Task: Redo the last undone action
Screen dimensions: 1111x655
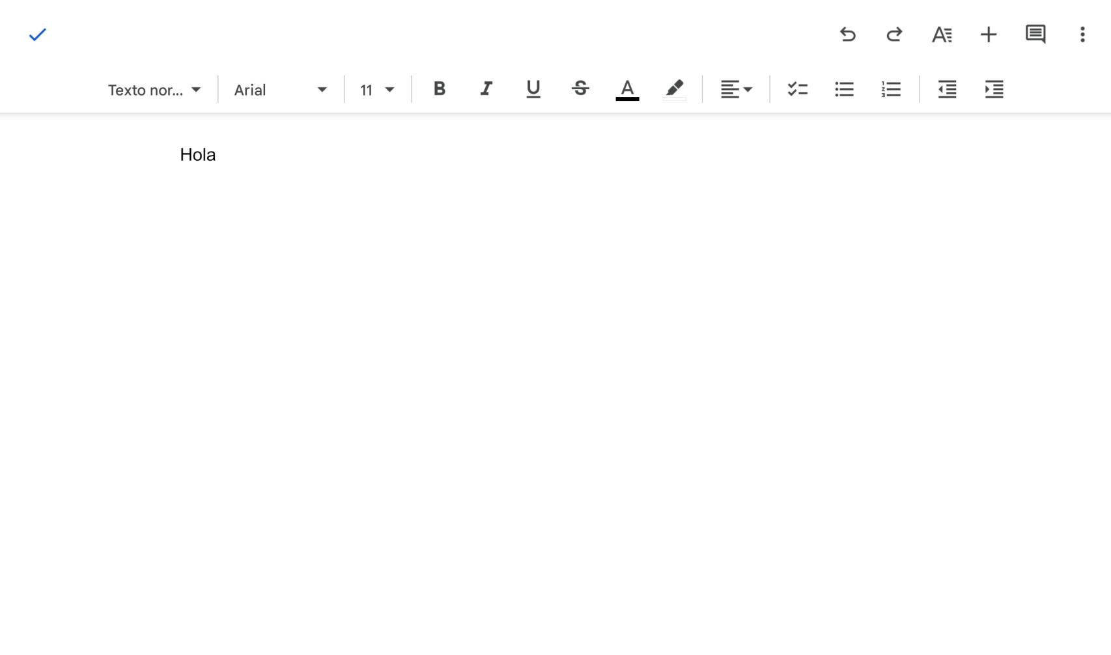Action: click(x=894, y=35)
